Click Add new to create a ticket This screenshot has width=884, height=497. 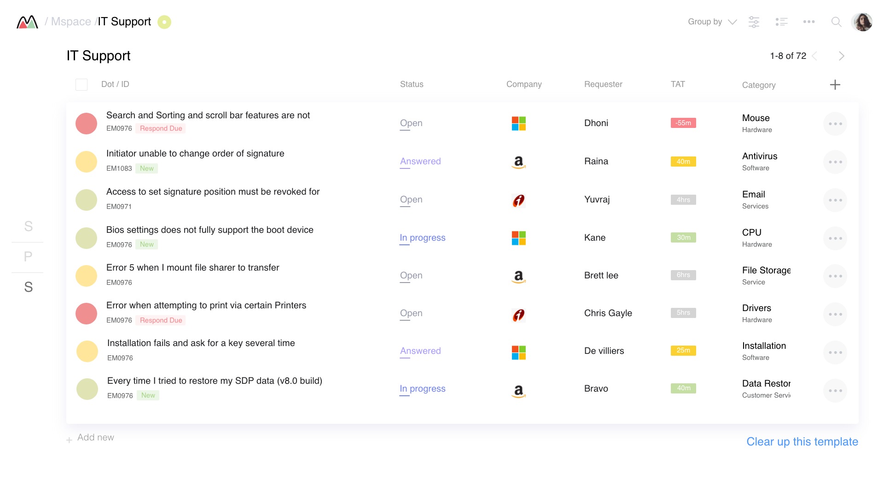pos(90,438)
